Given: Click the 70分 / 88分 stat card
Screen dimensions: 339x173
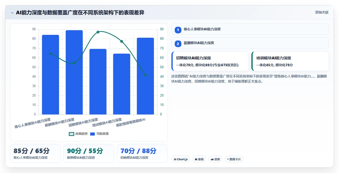Looking at the screenshot, I should coord(142,153).
